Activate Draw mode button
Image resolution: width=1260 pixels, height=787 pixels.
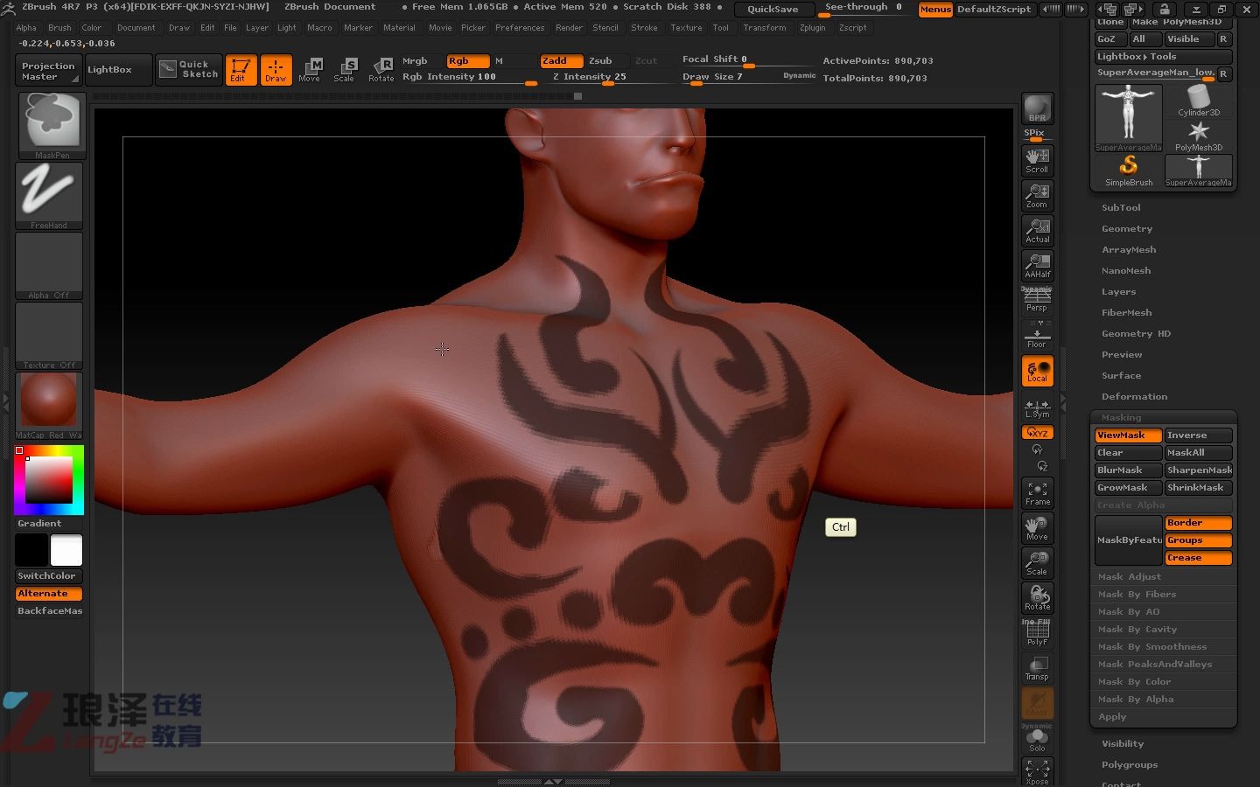click(x=276, y=70)
